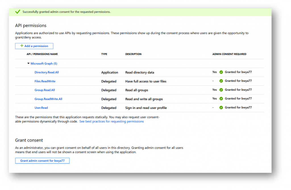
Task: Click the green granted check for User.Read
Action: (x=221, y=107)
